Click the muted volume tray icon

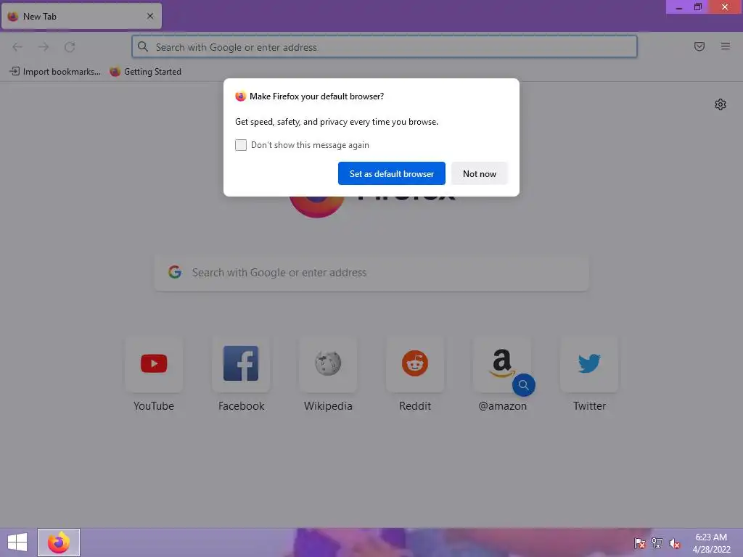[675, 543]
